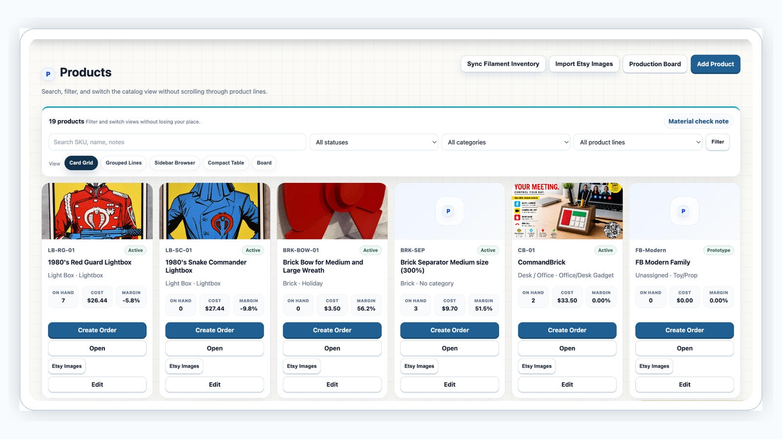Click Etsy Images on FB-Modern card
This screenshot has width=782, height=439.
pos(654,366)
